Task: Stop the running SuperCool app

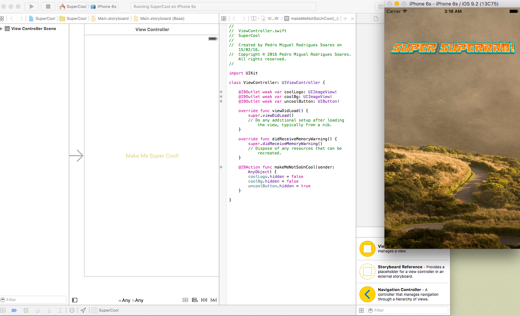Action: click(x=48, y=7)
